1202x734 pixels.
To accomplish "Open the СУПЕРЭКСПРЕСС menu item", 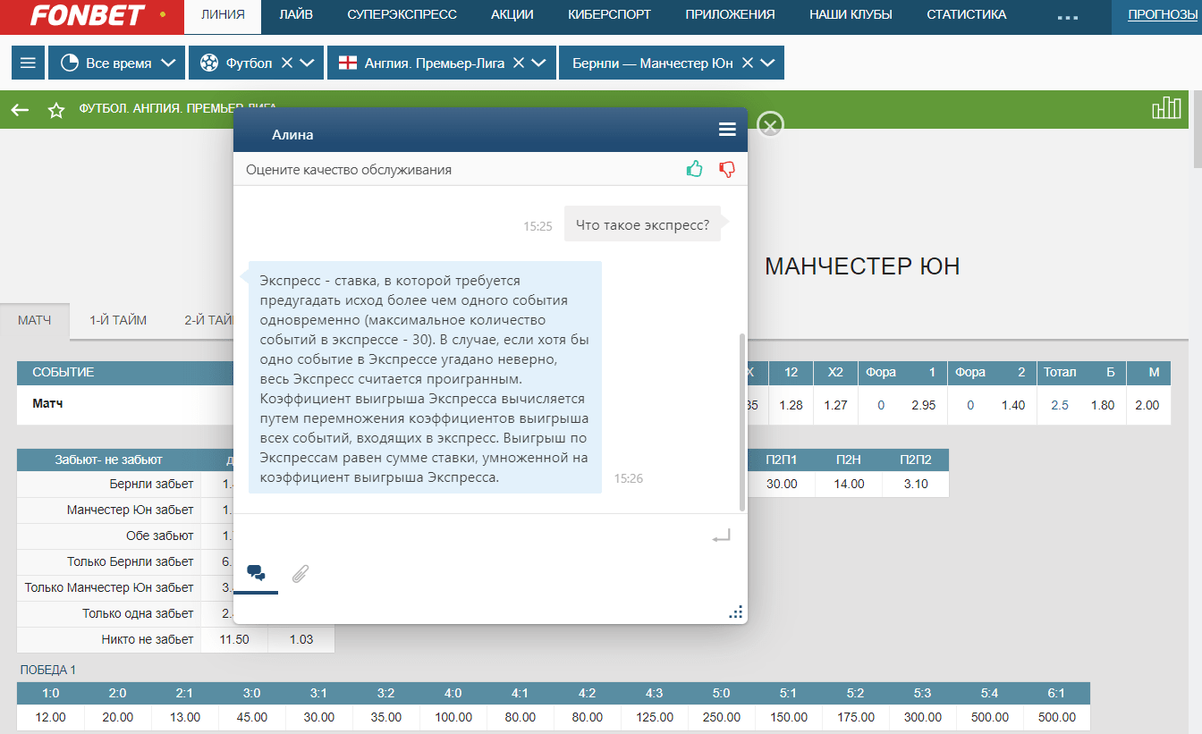I will [x=402, y=15].
